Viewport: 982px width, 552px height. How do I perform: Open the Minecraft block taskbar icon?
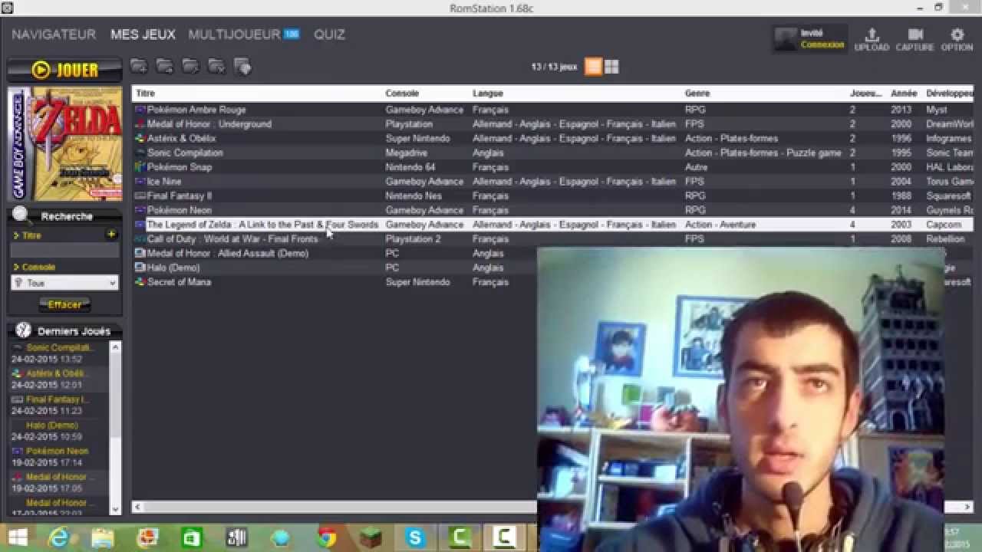click(x=371, y=538)
